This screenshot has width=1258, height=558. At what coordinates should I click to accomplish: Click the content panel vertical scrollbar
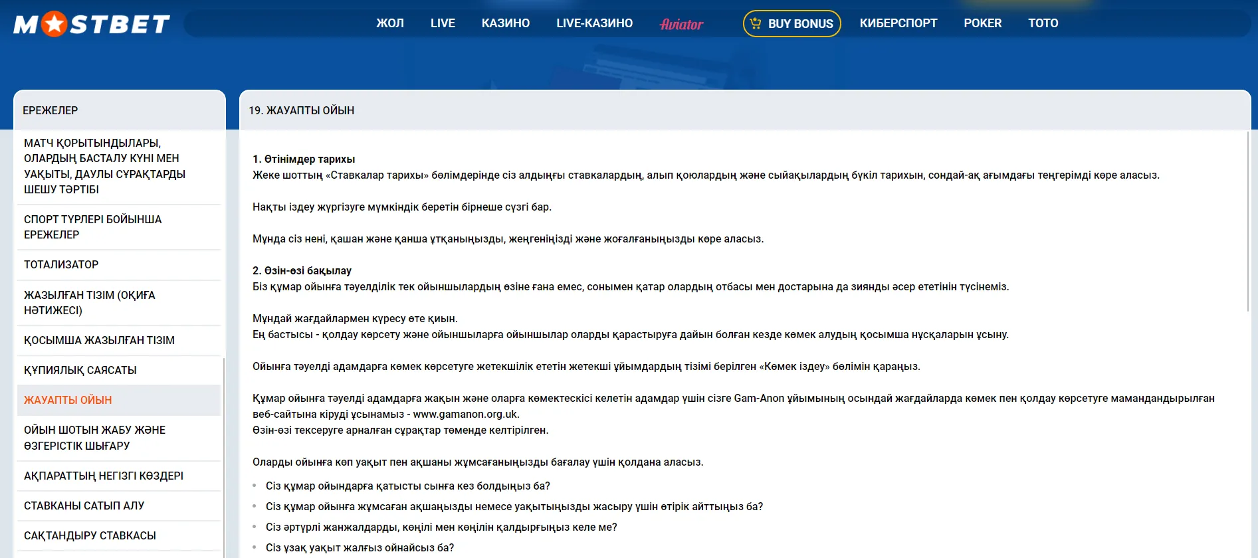coord(1249,219)
